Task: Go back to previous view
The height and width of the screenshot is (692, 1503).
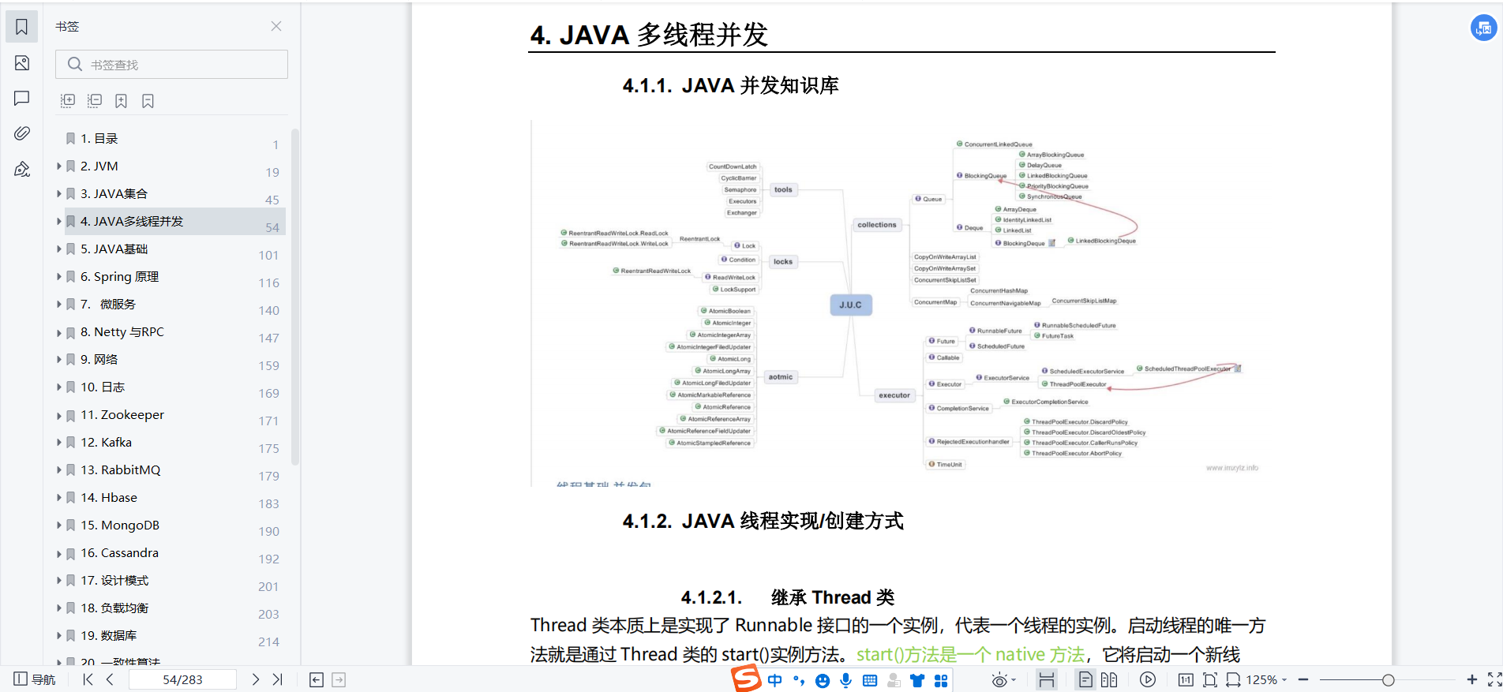Action: (x=317, y=680)
